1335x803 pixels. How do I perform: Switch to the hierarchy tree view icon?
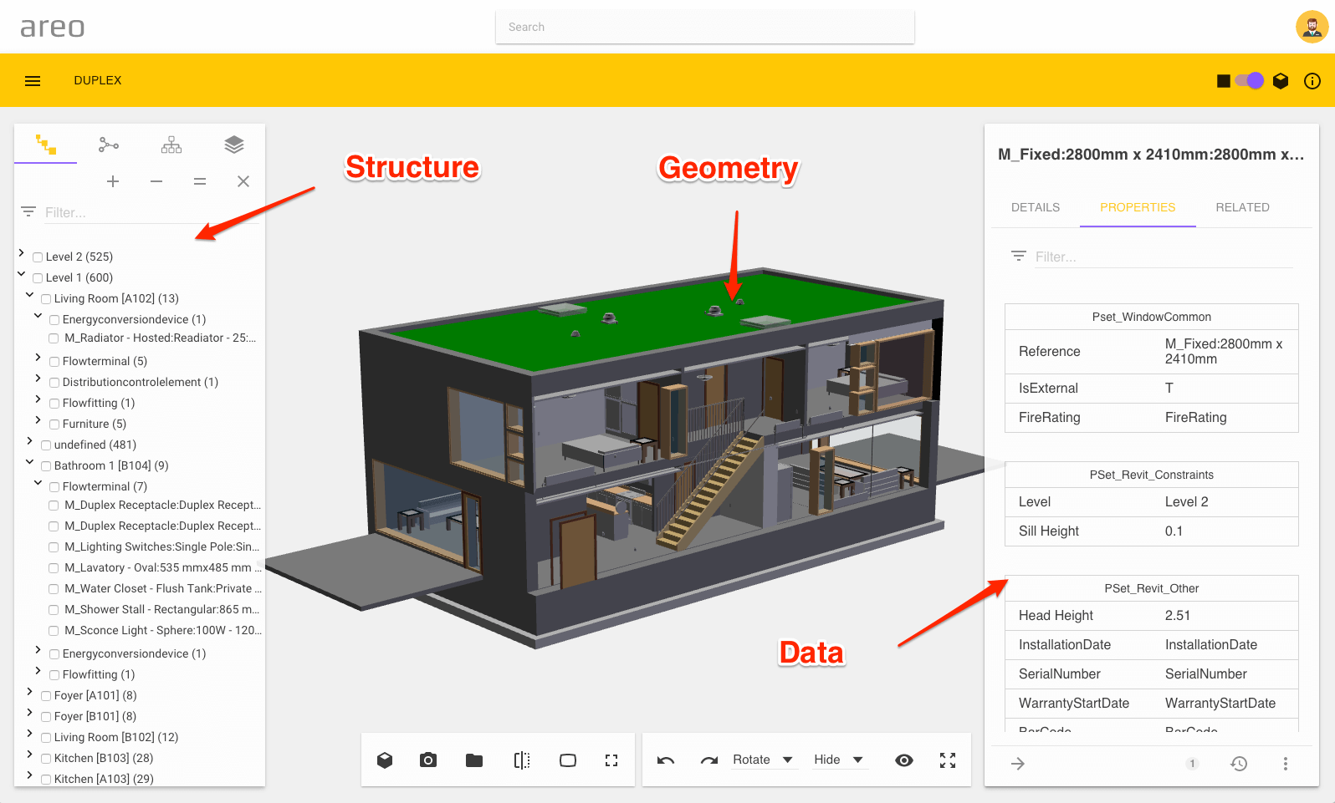coord(171,145)
